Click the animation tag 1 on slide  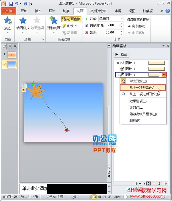tap(24, 90)
